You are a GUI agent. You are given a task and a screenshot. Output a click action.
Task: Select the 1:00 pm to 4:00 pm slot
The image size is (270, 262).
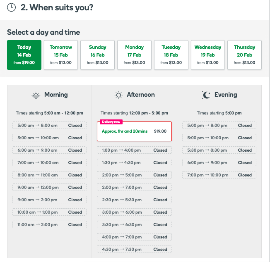point(134,150)
